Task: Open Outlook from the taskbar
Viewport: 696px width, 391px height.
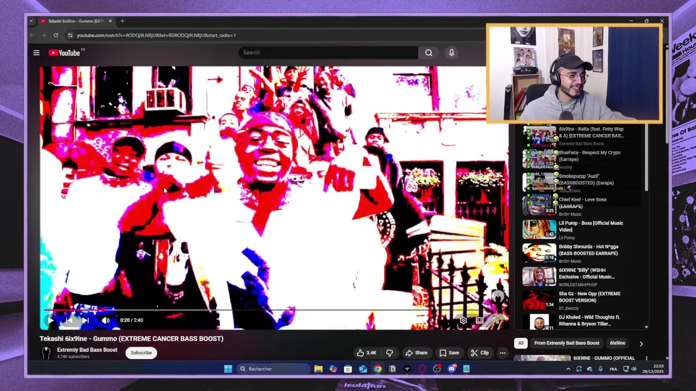Action: click(363, 369)
